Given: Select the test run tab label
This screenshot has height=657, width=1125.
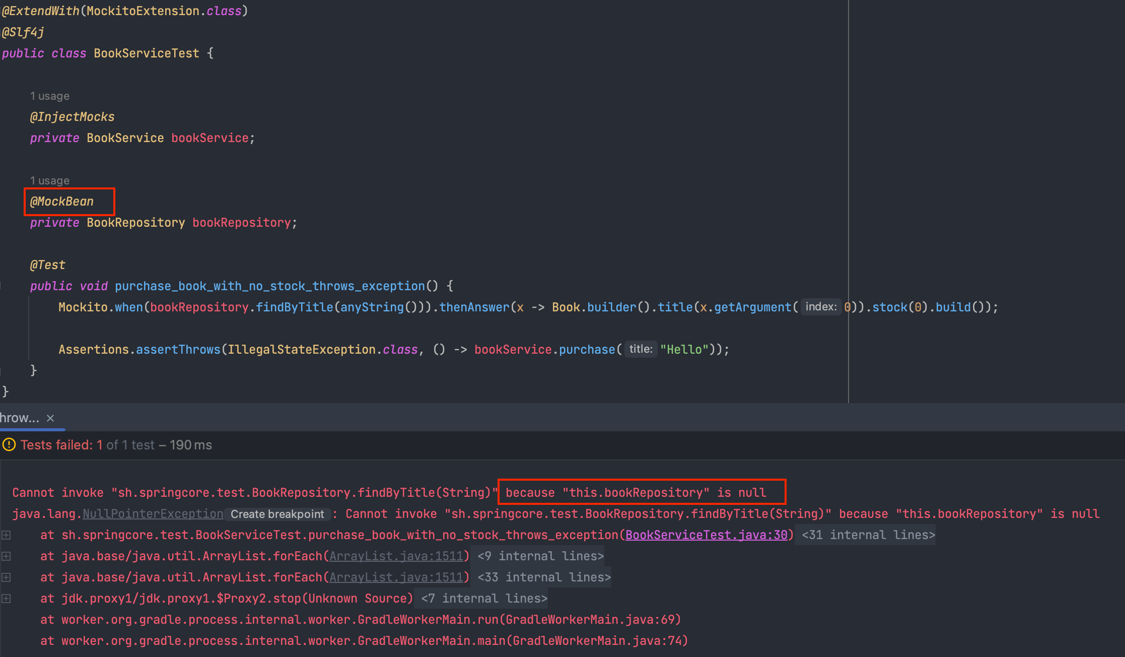Looking at the screenshot, I should coord(19,418).
